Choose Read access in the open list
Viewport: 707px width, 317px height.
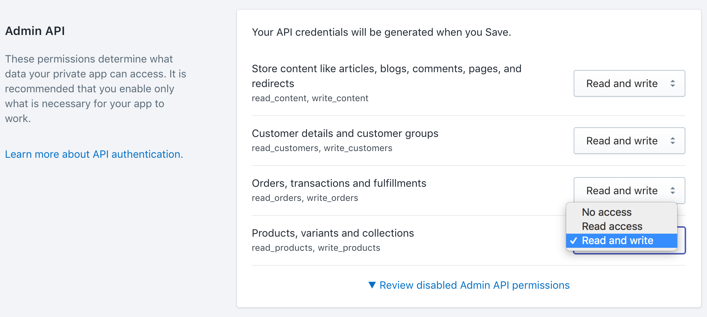click(612, 226)
